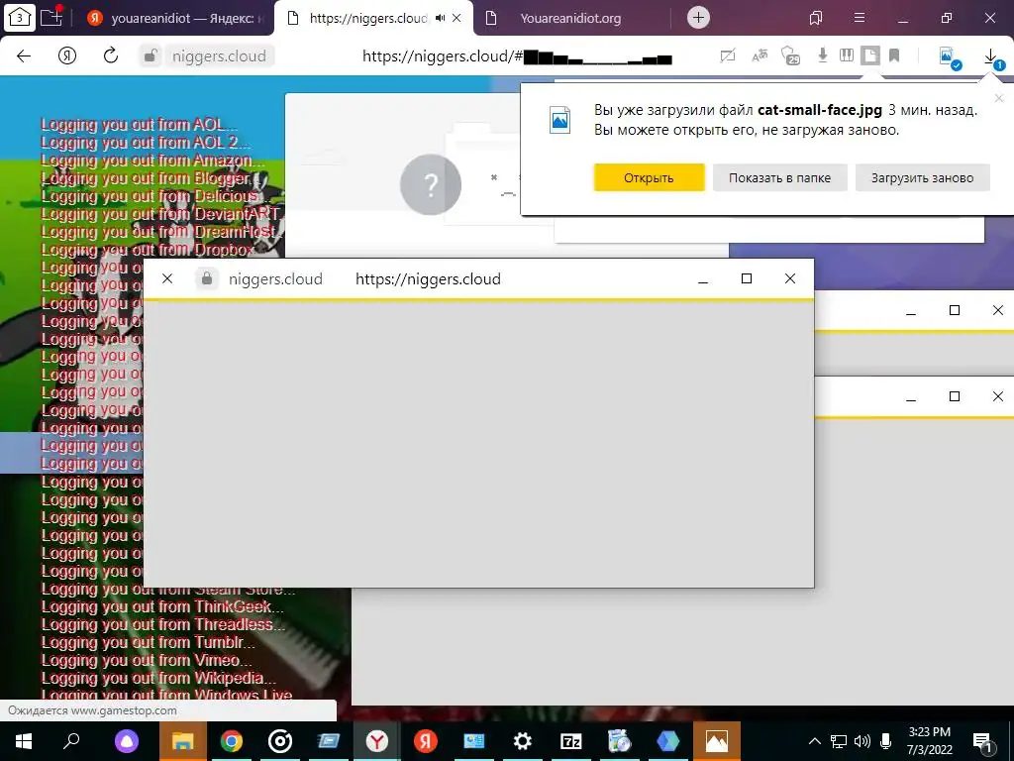Open the downloads panel arrow
1014x761 pixels.
[990, 58]
